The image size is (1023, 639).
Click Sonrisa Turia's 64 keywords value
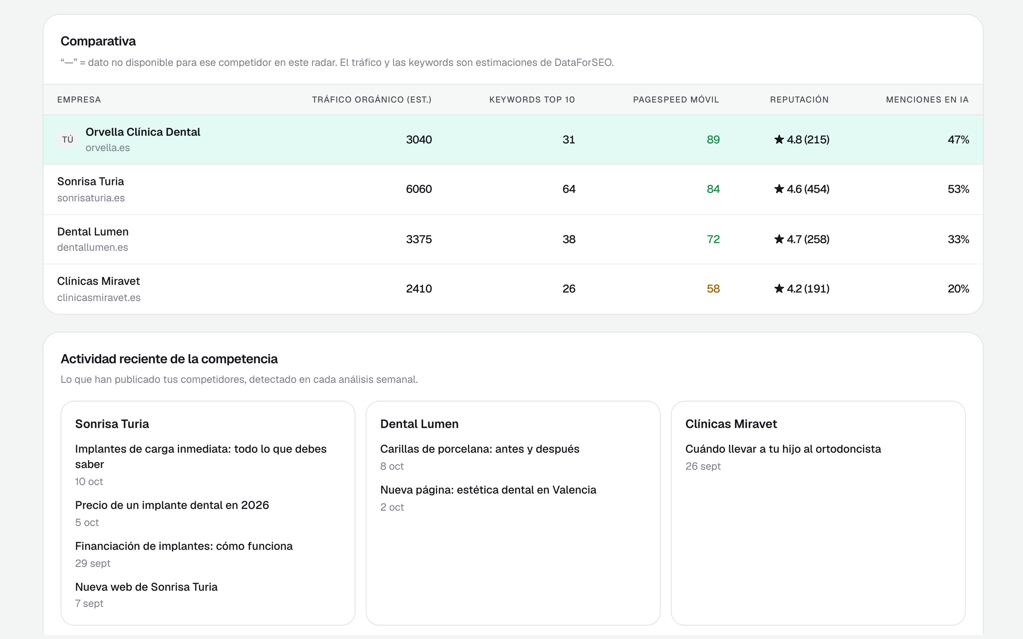tap(569, 189)
